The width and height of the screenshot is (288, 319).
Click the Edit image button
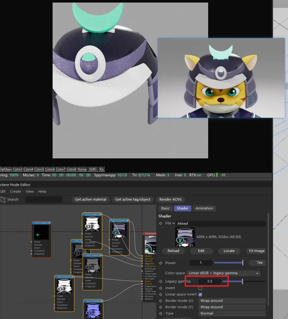[x=201, y=251]
